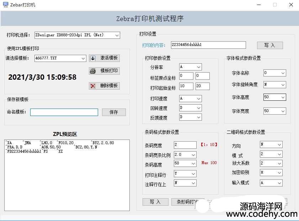Focus the 命名模板 name input field
Screen dimensions: 299x221
(64, 112)
